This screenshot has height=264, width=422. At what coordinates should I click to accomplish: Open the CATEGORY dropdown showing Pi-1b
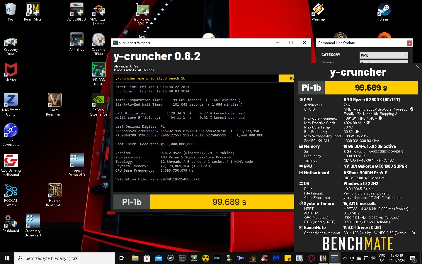(x=384, y=55)
